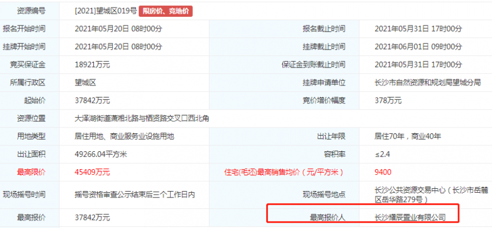Click resource location 大泽湖街道潇湘北路与栖贤路交叉口西北角

pos(142,119)
